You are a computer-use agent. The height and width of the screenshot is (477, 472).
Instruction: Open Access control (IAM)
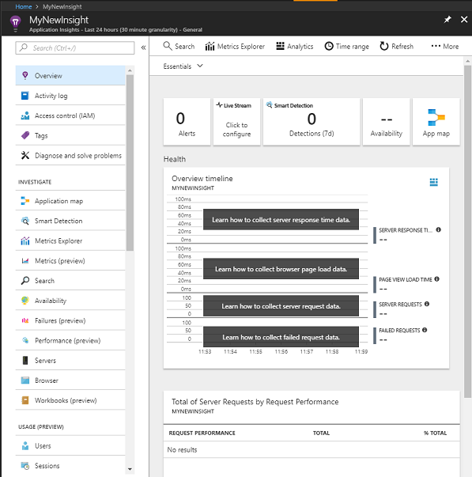tap(70, 115)
